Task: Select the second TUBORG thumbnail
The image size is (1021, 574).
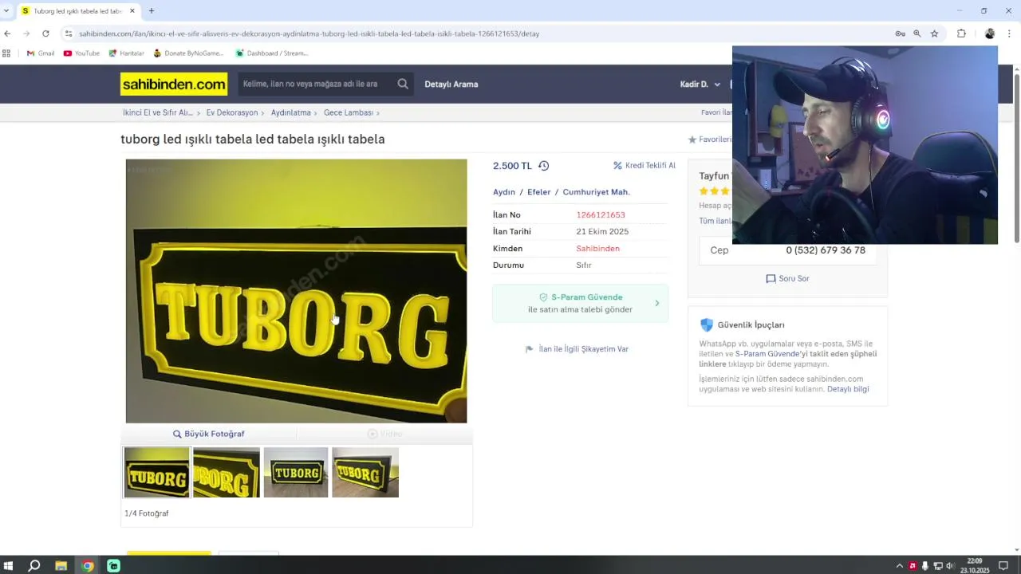Action: coord(227,472)
